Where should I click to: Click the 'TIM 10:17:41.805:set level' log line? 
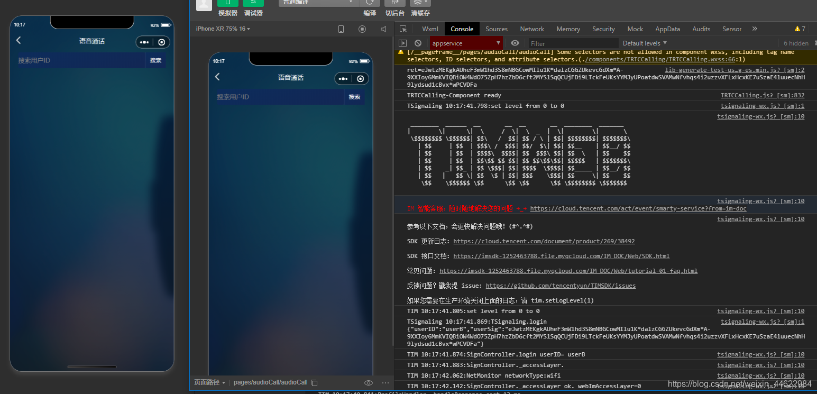point(473,311)
